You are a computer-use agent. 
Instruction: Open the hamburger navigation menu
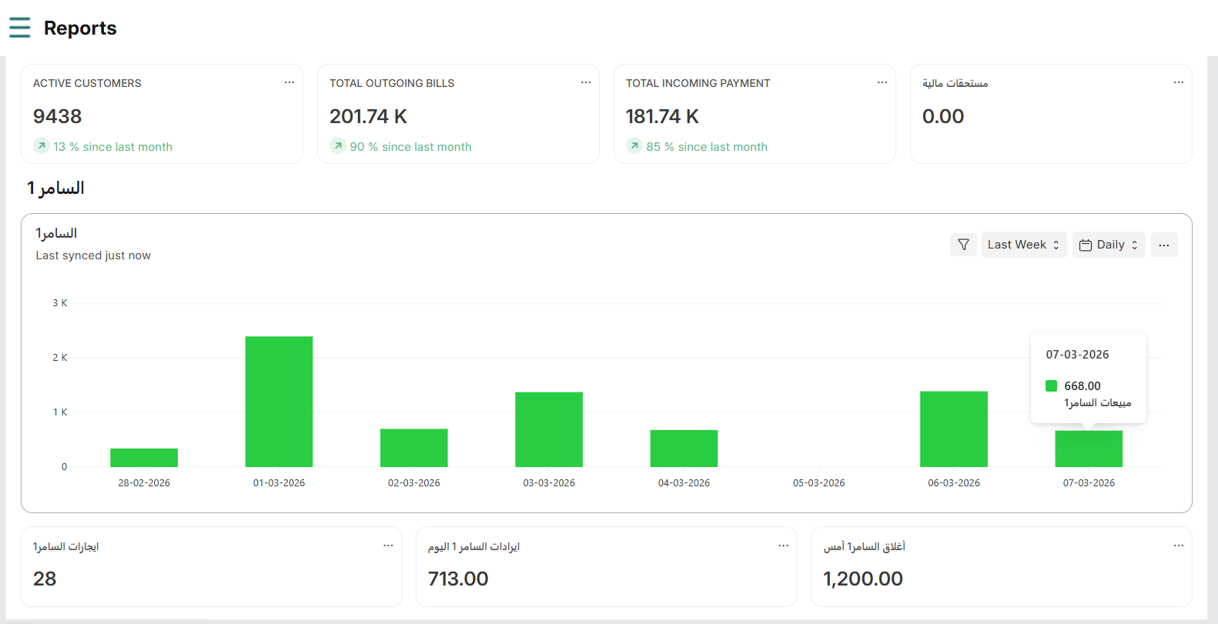(x=20, y=28)
